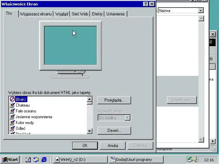
Task: Click scroll-up arrow in background window list
Action: [201, 18]
